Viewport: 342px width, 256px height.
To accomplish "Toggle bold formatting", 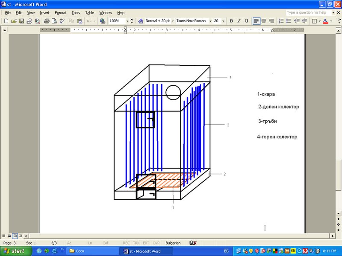I will coord(231,21).
